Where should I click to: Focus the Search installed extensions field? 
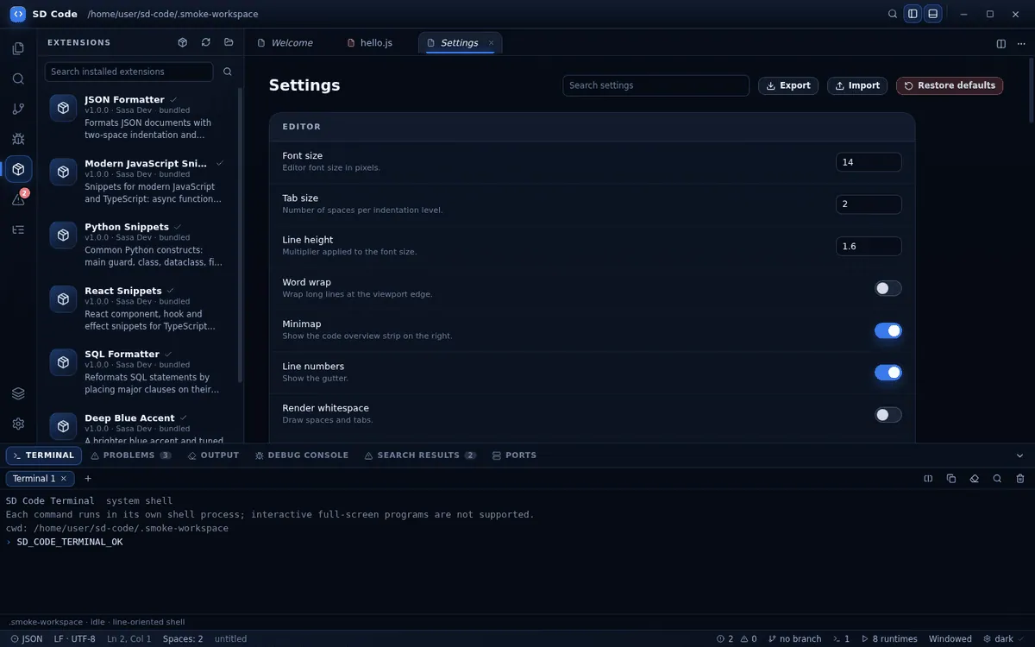(129, 72)
